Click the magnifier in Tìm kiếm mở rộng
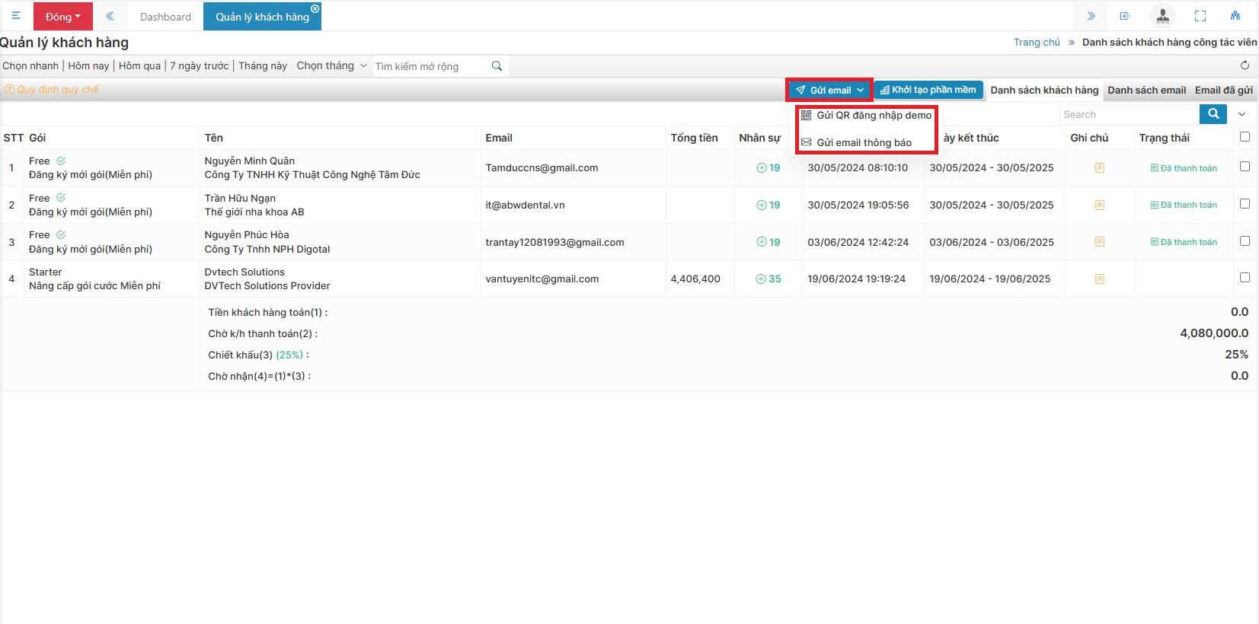1259x624 pixels. pos(497,66)
